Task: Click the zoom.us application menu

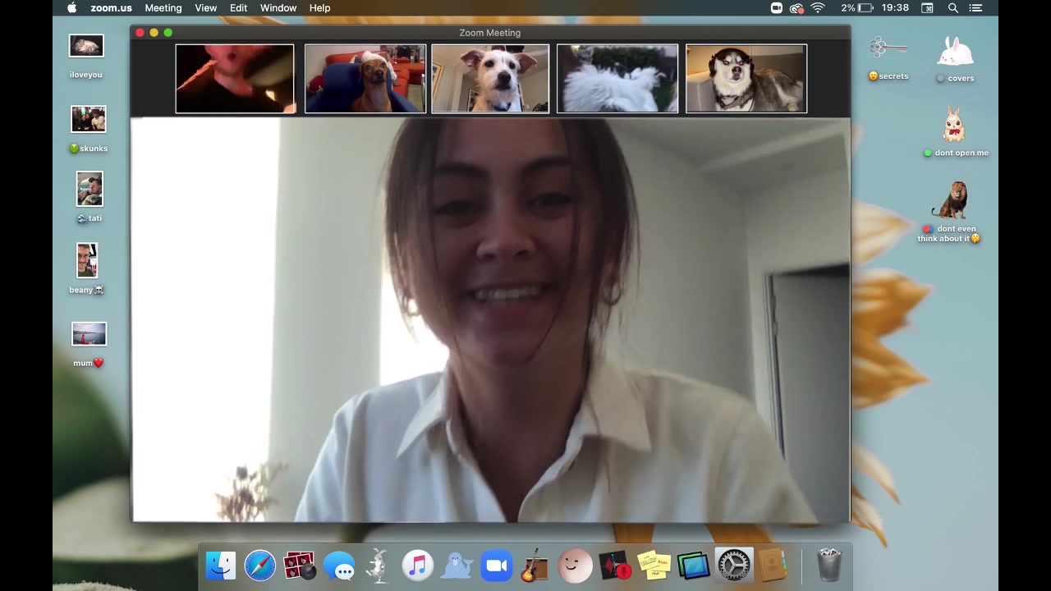Action: (x=111, y=8)
